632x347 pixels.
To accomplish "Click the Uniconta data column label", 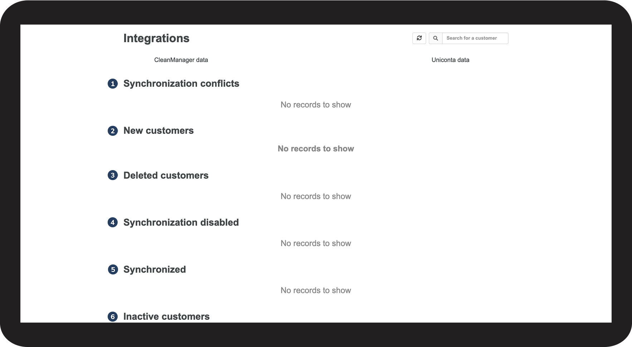I will point(450,60).
